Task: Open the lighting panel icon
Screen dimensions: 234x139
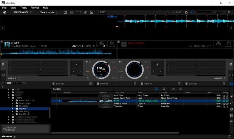Action: click(x=91, y=12)
